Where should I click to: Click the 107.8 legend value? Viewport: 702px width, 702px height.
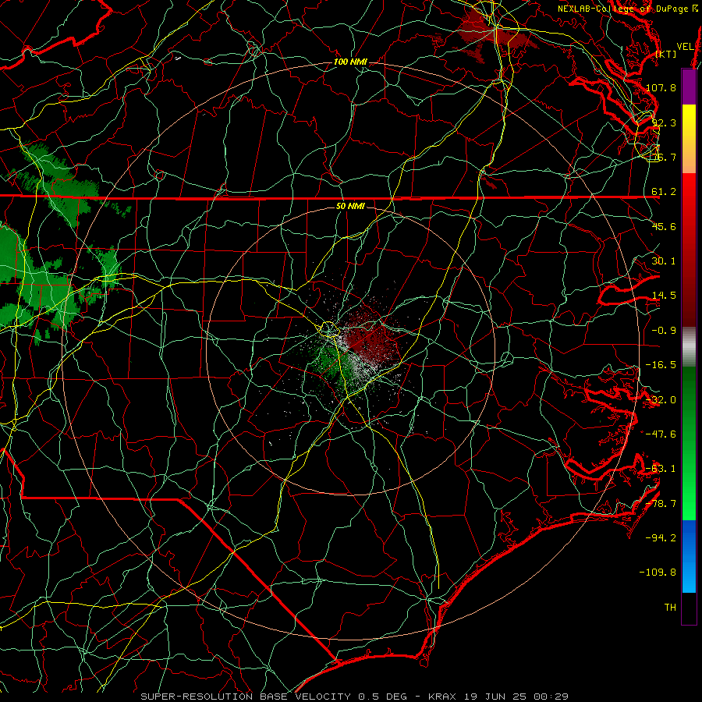(x=661, y=87)
